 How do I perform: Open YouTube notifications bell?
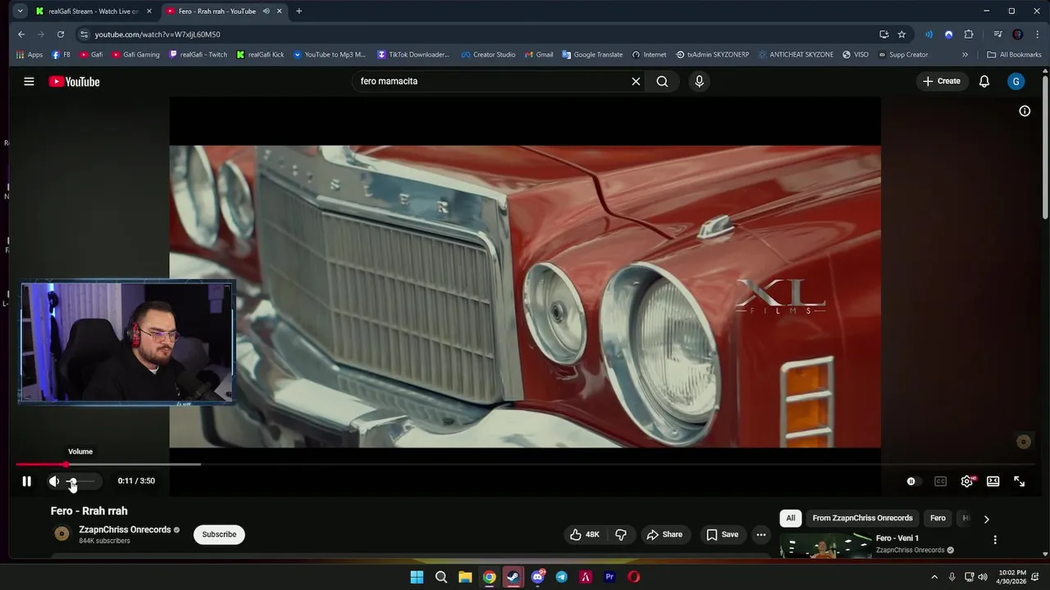pos(984,81)
